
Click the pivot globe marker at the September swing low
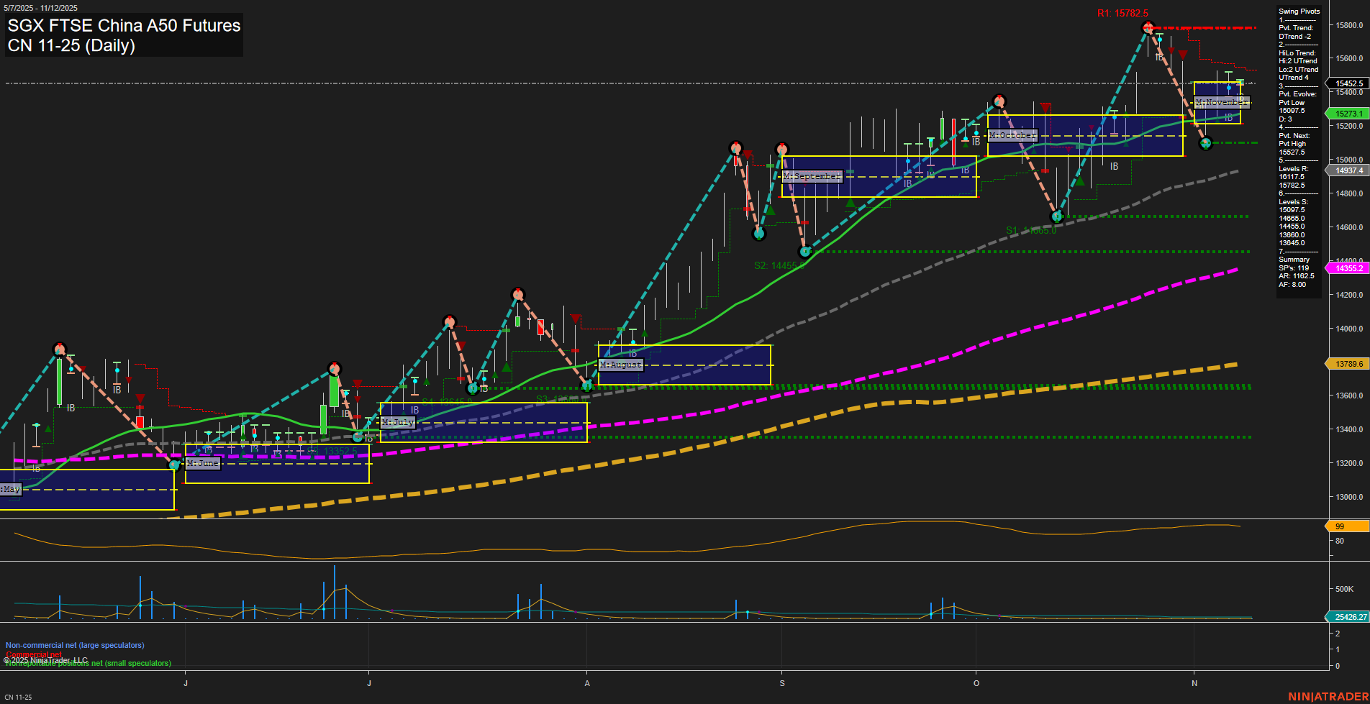tap(804, 252)
